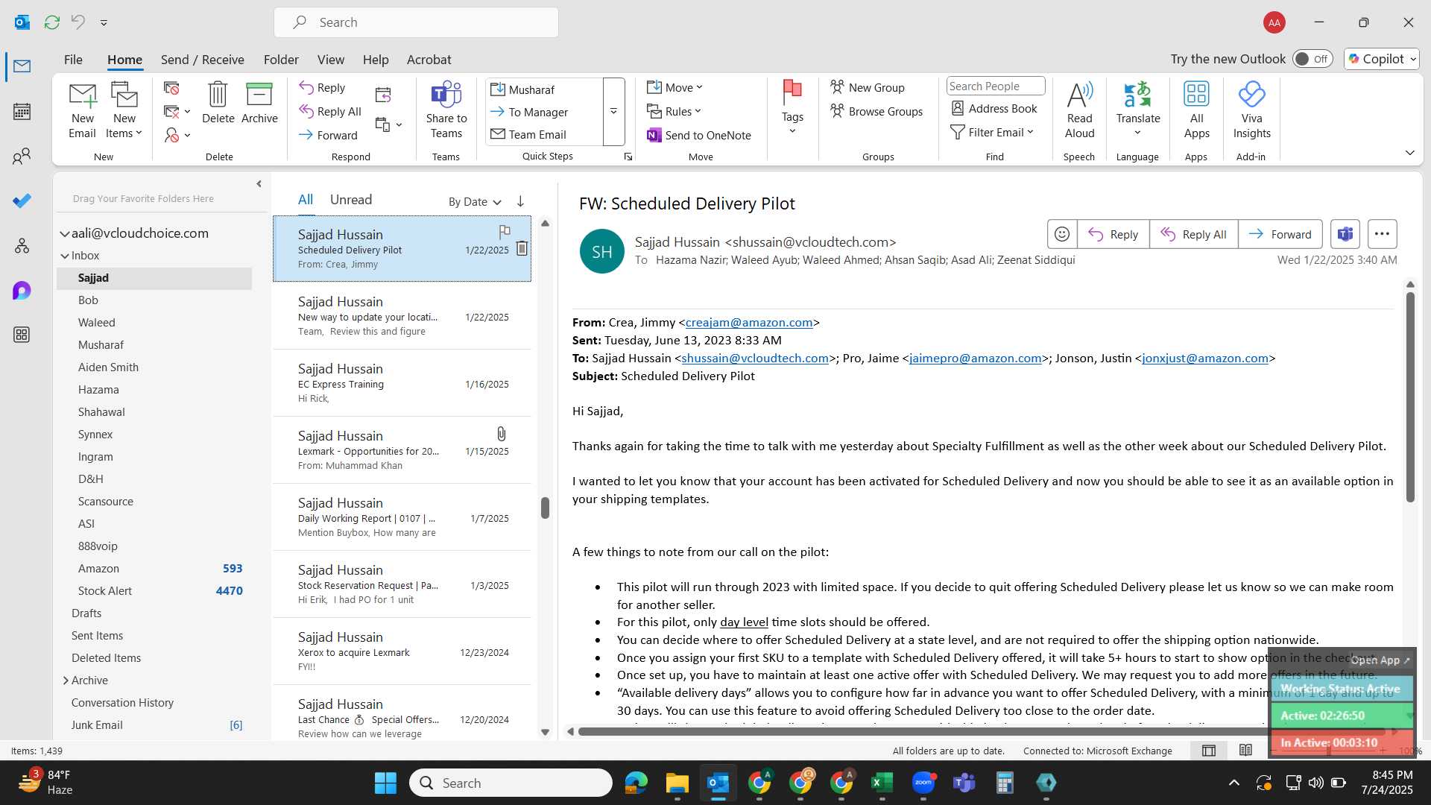Expand the Quick Steps gallery
The image size is (1431, 805).
(x=613, y=111)
